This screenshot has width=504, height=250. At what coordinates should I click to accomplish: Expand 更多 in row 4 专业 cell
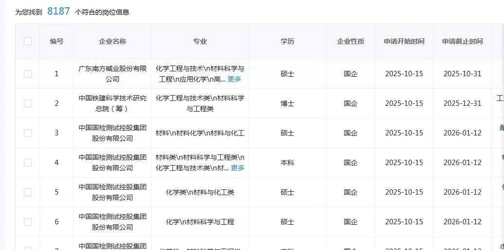click(238, 168)
